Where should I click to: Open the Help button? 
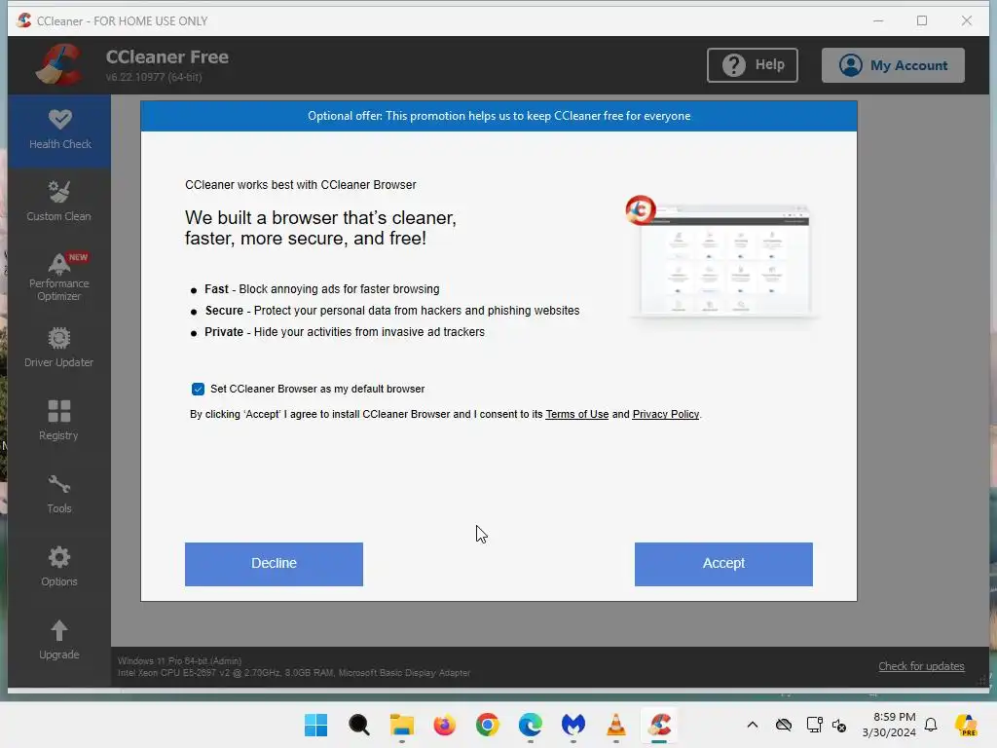[x=753, y=65]
